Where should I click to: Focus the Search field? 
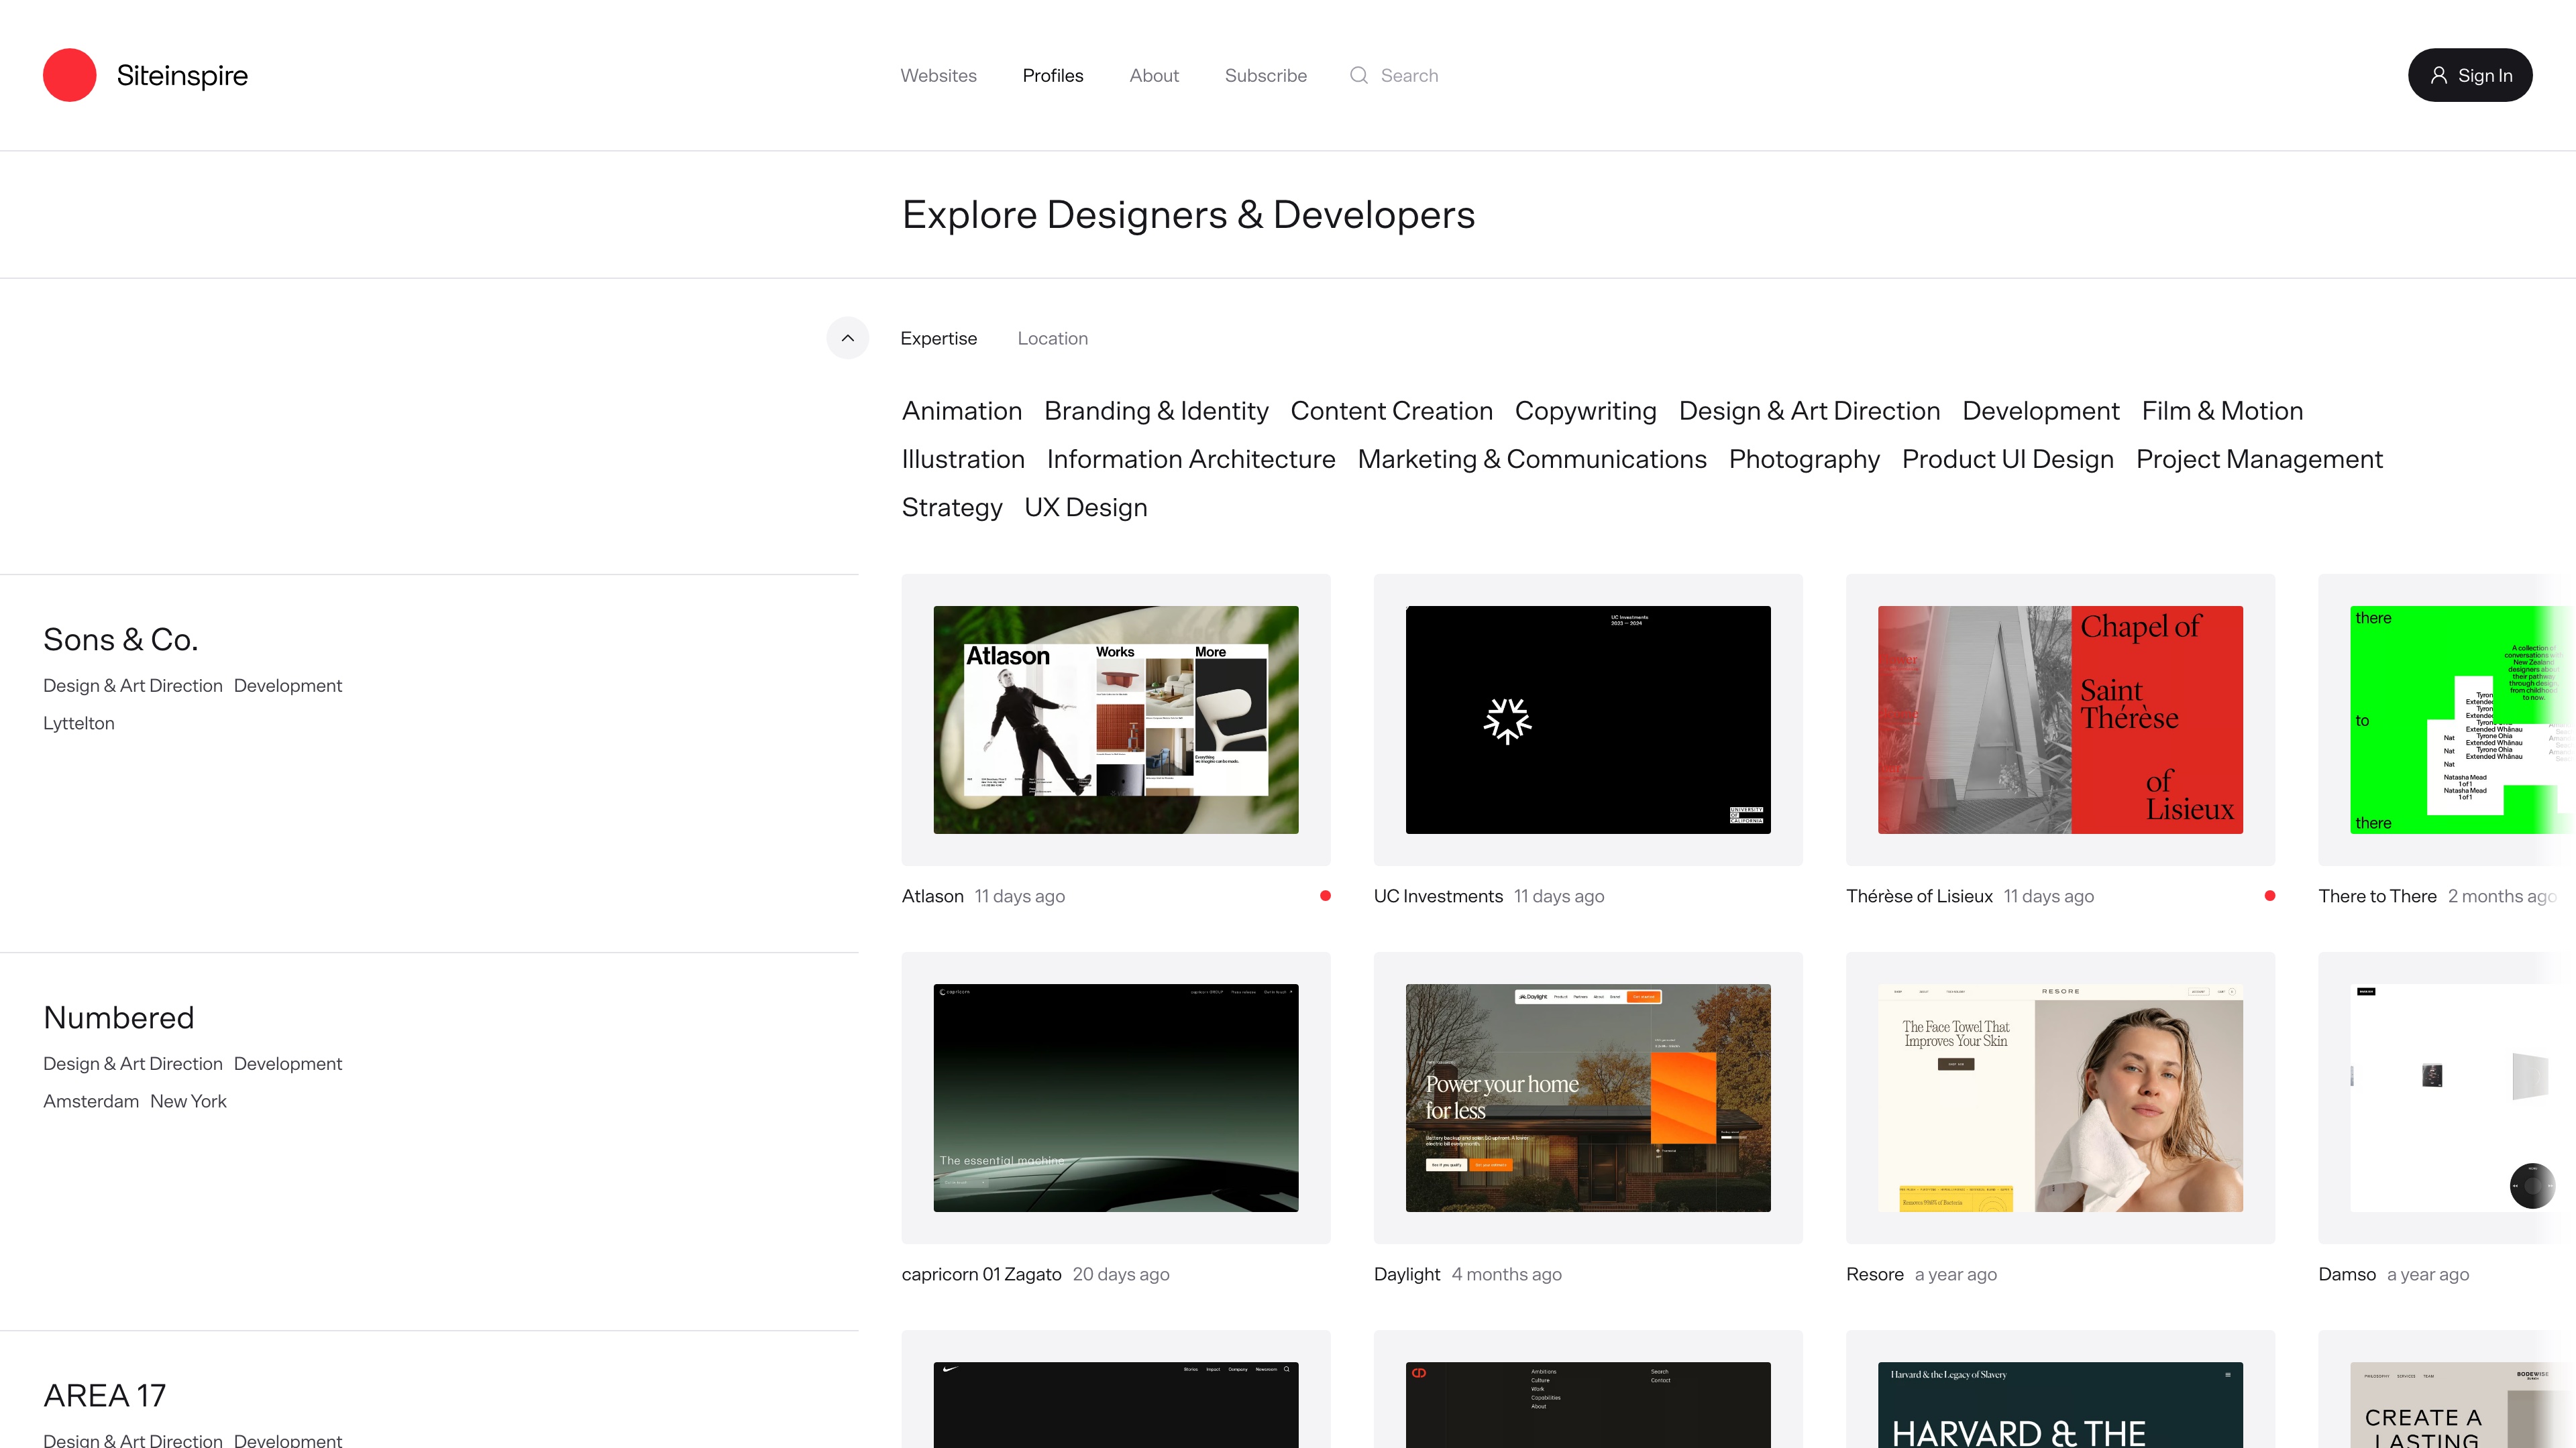point(1409,75)
